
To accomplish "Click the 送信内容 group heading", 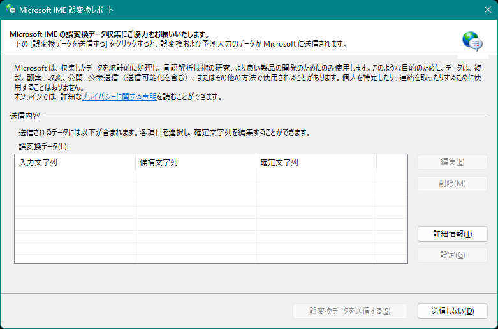I will pos(25,116).
